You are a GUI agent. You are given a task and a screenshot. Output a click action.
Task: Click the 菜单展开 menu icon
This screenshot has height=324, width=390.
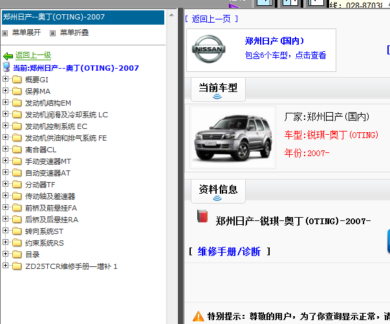tap(5, 33)
